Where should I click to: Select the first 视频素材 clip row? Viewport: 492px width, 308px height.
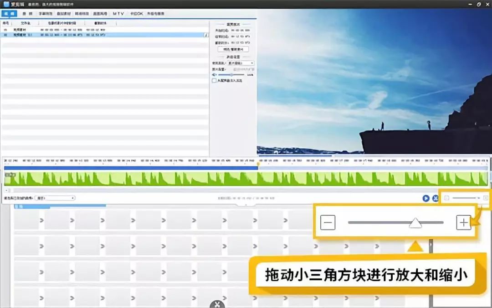(105, 30)
